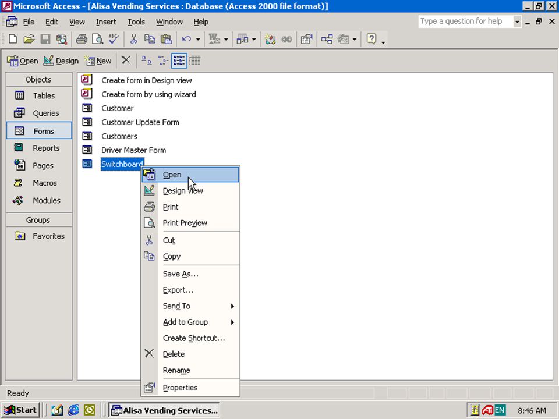559x419 pixels.
Task: Click the Type a question for help box
Action: [466, 22]
